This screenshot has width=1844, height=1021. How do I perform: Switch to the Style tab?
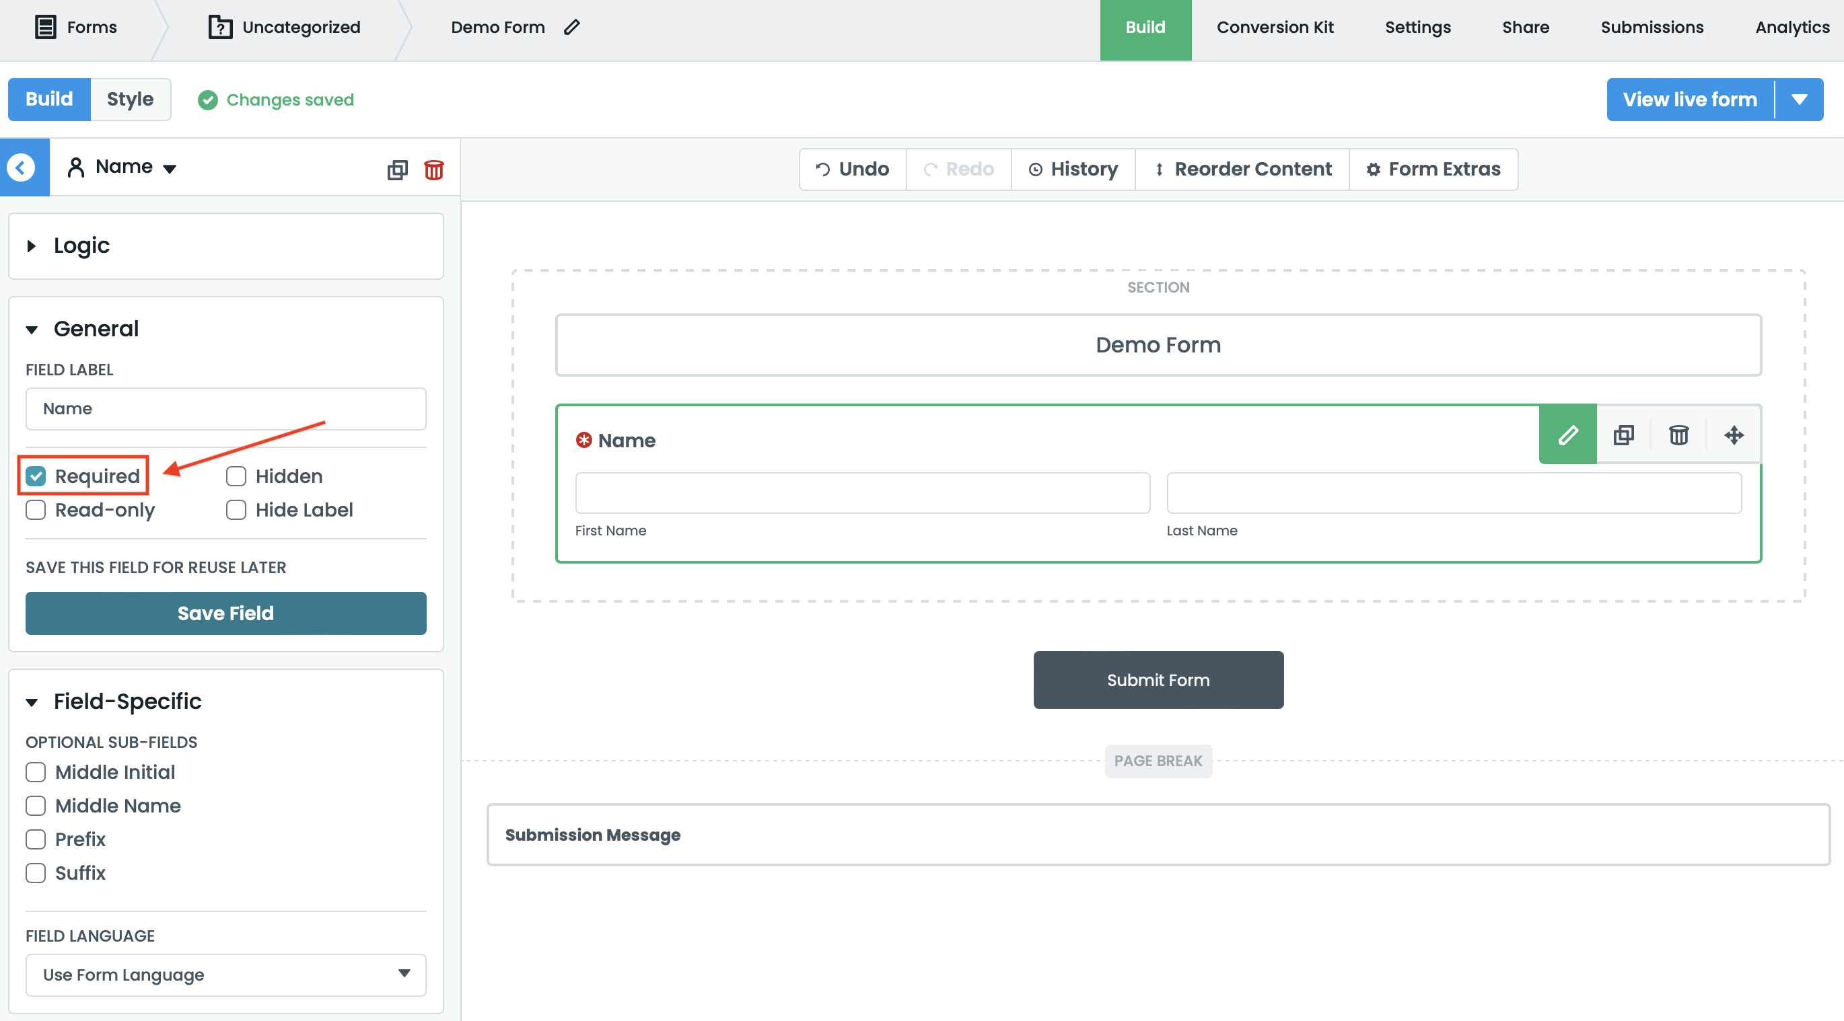click(x=131, y=99)
